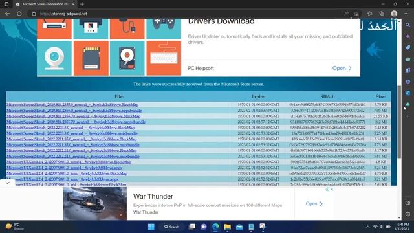Click the Size: column header
The width and height of the screenshot is (414, 233).
coord(380,96)
